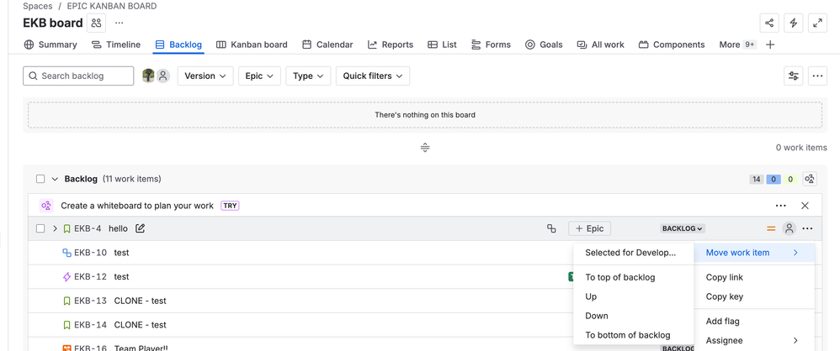The height and width of the screenshot is (351, 840).
Task: Click the subtask icon of EKB-10
Action: (67, 253)
